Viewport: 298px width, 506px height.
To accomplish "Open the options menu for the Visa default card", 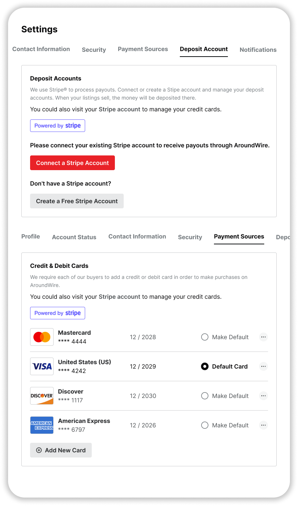I will point(263,366).
